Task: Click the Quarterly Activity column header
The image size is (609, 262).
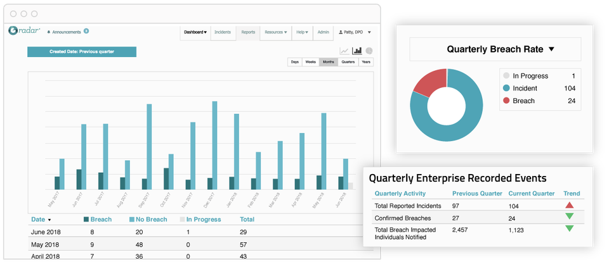Action: tap(400, 194)
